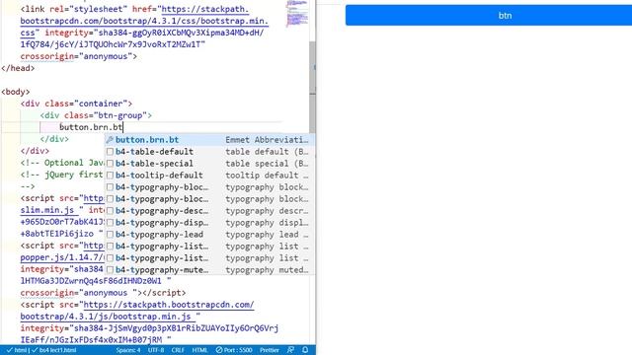Click snippet icon beside b4-tooltip-default

[x=110, y=176]
